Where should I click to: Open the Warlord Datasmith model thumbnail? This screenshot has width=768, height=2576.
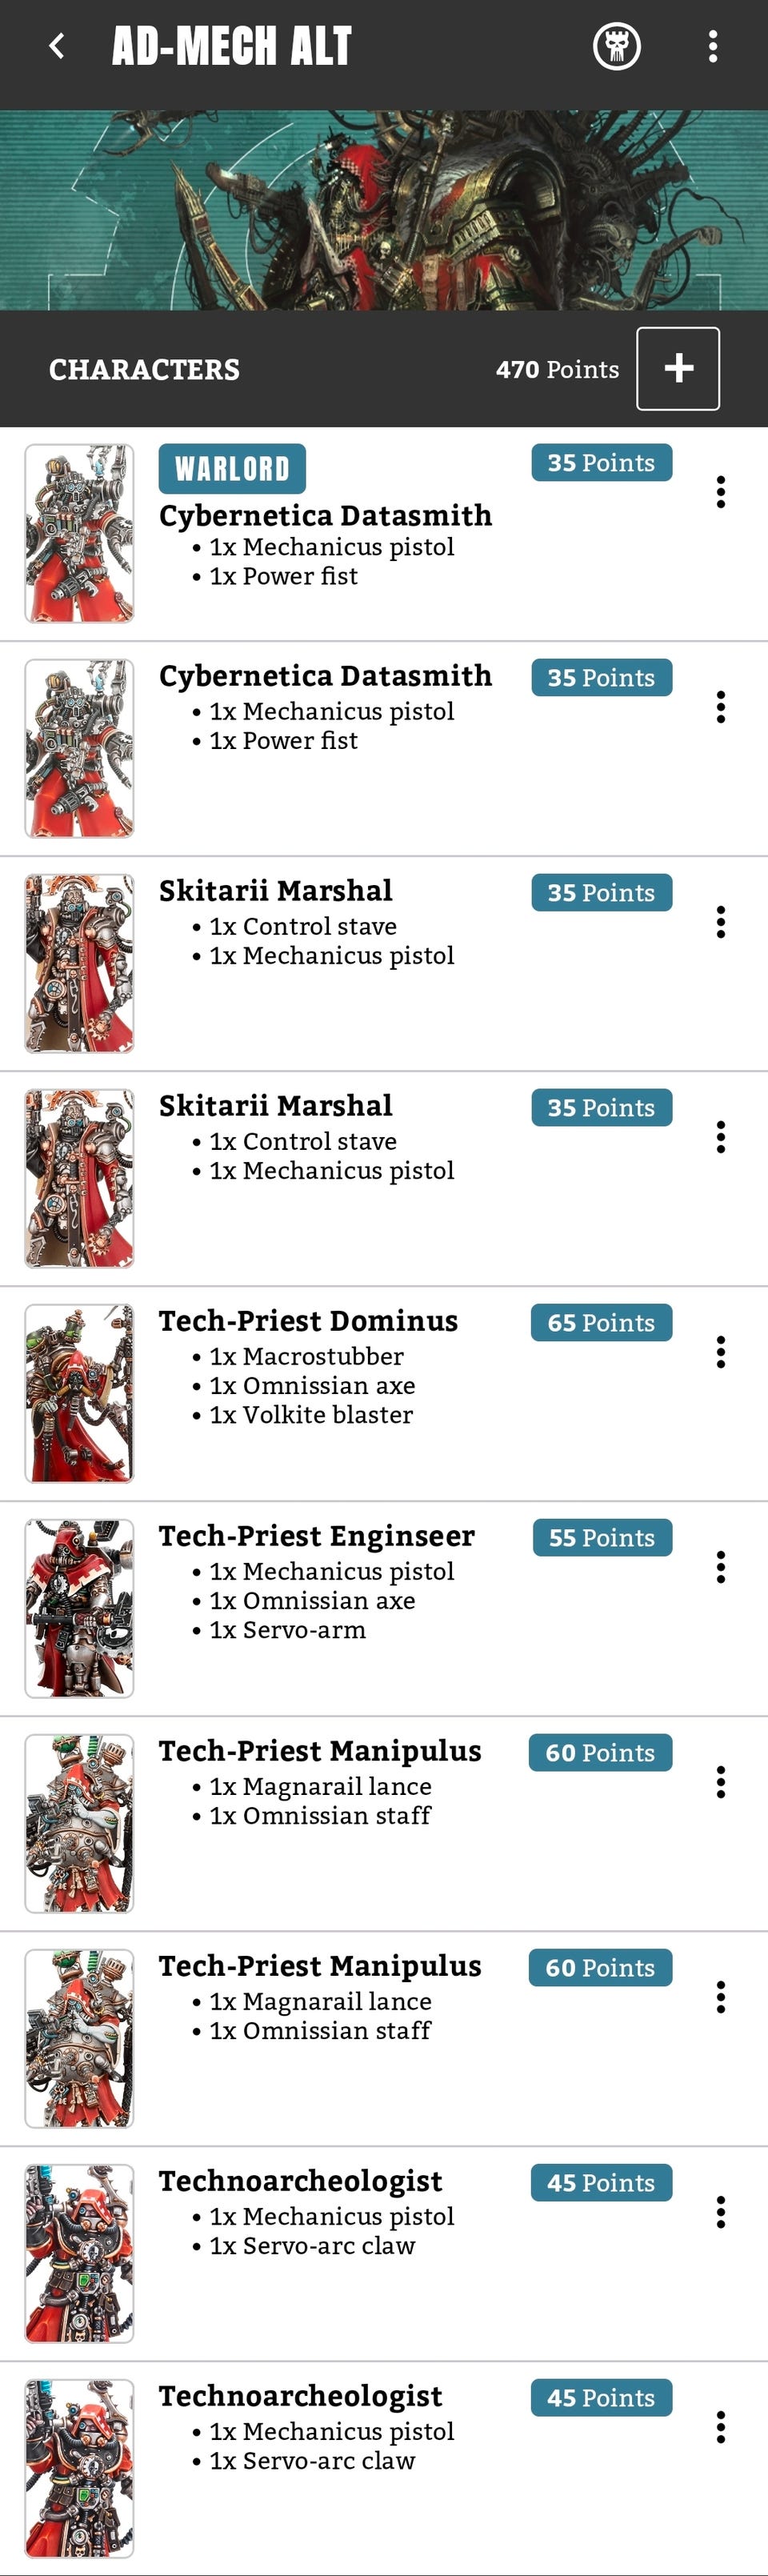coord(79,533)
